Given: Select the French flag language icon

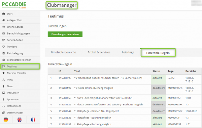Looking at the screenshot, I should (x=33, y=120).
